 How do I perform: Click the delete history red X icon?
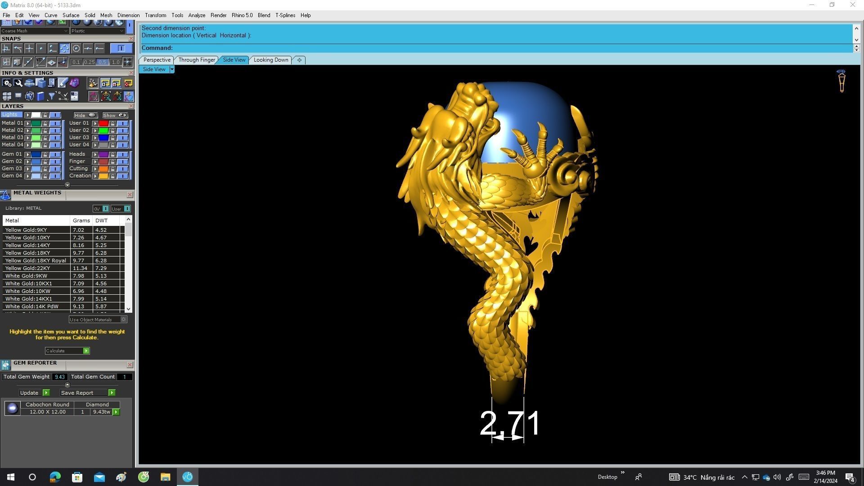coord(128,83)
